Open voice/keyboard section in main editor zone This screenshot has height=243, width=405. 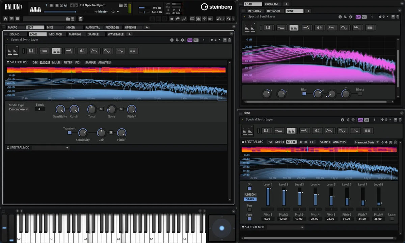point(31,51)
